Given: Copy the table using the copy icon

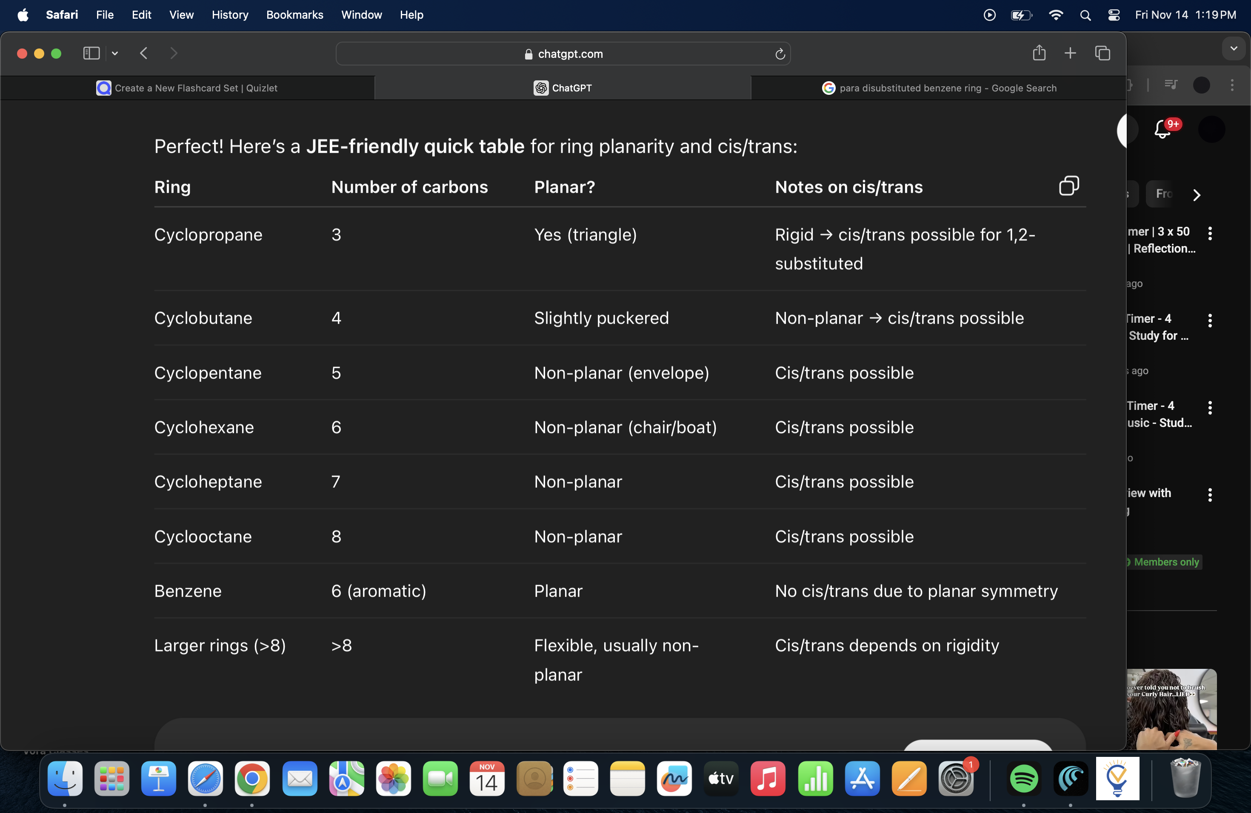Looking at the screenshot, I should click(1068, 186).
